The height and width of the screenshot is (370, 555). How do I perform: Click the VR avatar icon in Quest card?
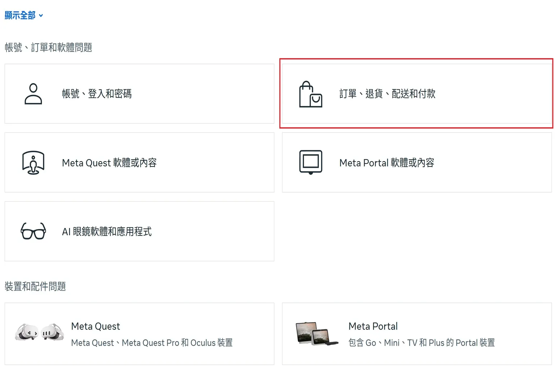coord(33,162)
